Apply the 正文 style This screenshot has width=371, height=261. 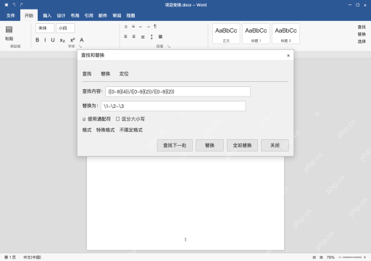point(226,34)
